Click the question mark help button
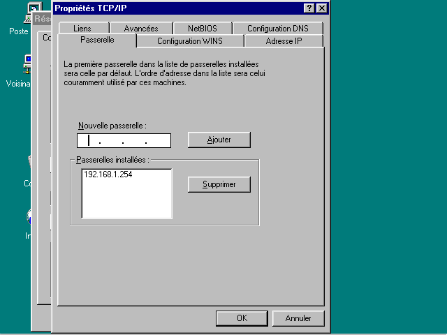 309,8
